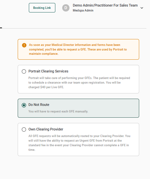Click "All GFE requests will be automatically routed" text
The width and height of the screenshot is (150, 179).
(63, 136)
